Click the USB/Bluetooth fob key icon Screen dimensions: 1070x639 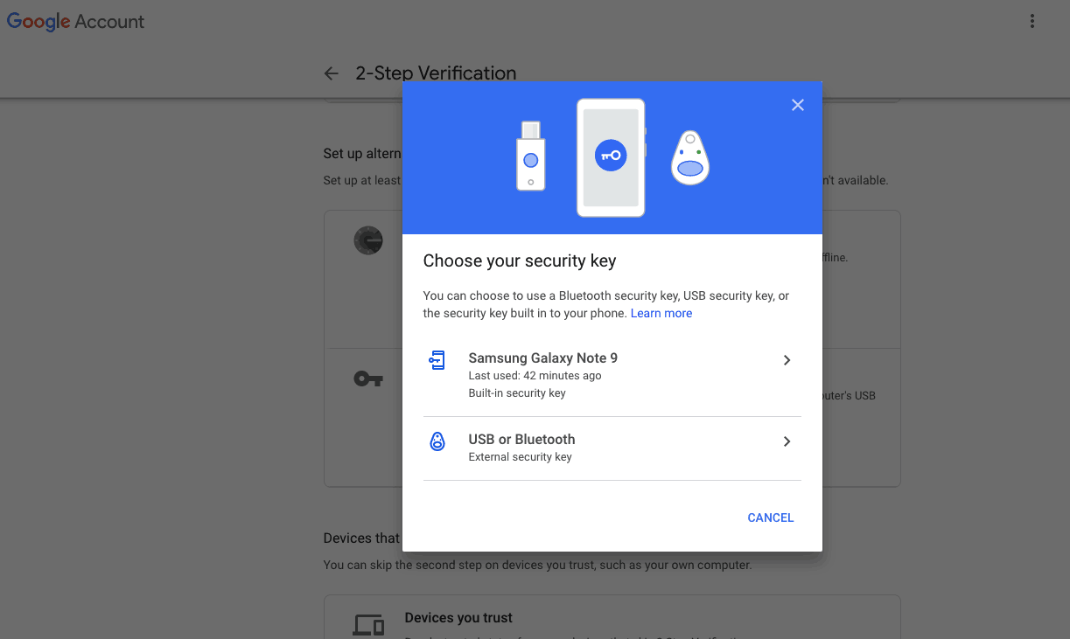[x=437, y=441]
